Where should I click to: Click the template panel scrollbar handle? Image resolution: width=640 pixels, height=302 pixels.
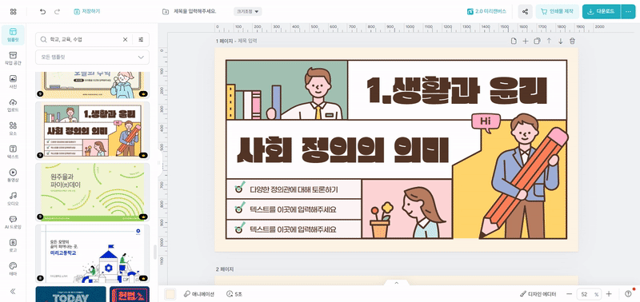(x=155, y=252)
